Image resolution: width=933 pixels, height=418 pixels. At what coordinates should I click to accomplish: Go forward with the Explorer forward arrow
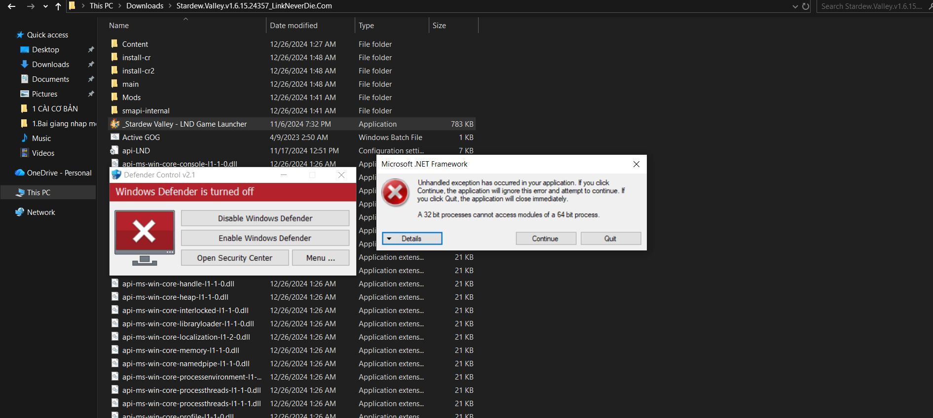[x=31, y=6]
